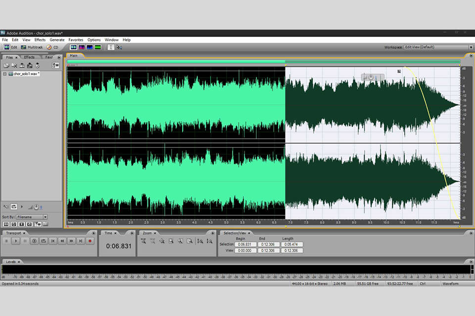Click the Zoom In Horizontally icon
Image resolution: width=475 pixels, height=316 pixels.
pos(143,241)
